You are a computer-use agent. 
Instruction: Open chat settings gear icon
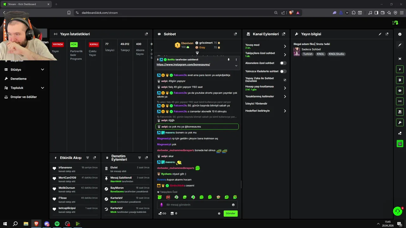219,213
